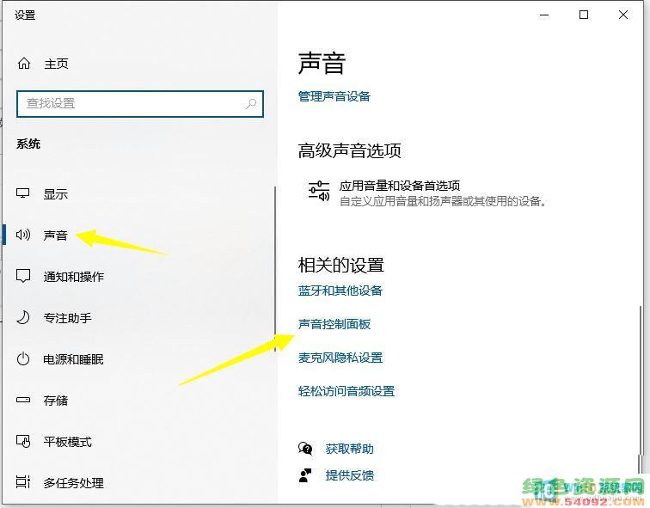
Task: Click the 通知和操作 notification bubble icon
Action: coord(23,276)
